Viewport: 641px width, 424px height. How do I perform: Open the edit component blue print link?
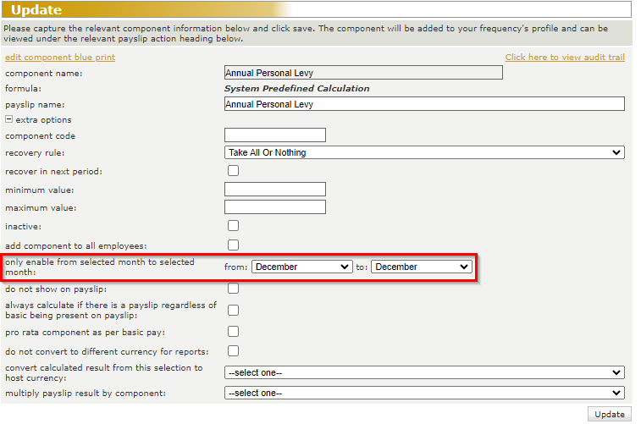point(60,58)
